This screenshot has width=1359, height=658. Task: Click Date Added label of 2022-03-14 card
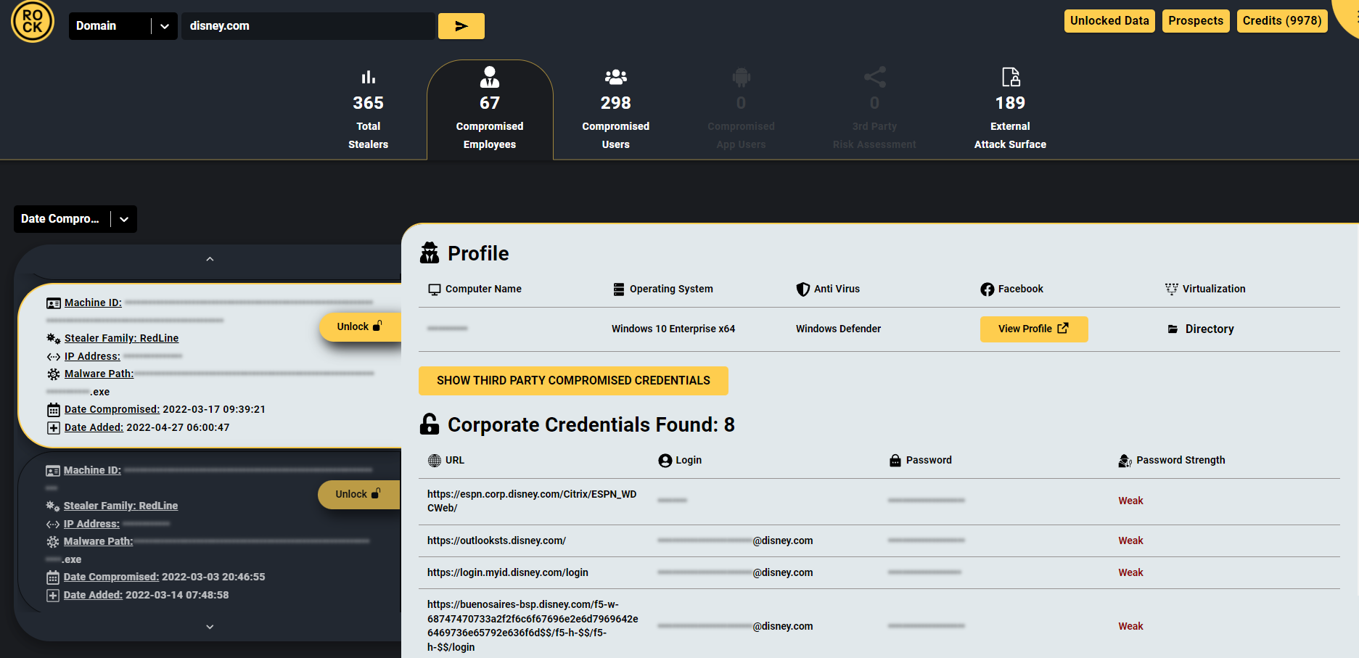(x=93, y=596)
